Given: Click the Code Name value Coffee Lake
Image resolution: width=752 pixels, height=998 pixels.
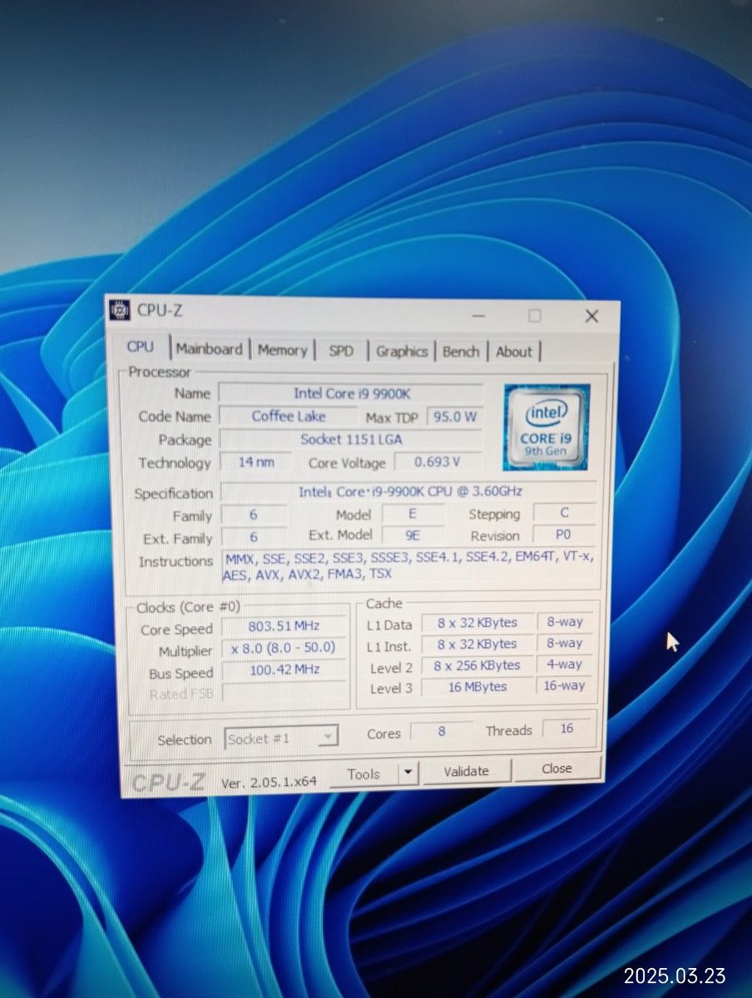Looking at the screenshot, I should point(289,416).
